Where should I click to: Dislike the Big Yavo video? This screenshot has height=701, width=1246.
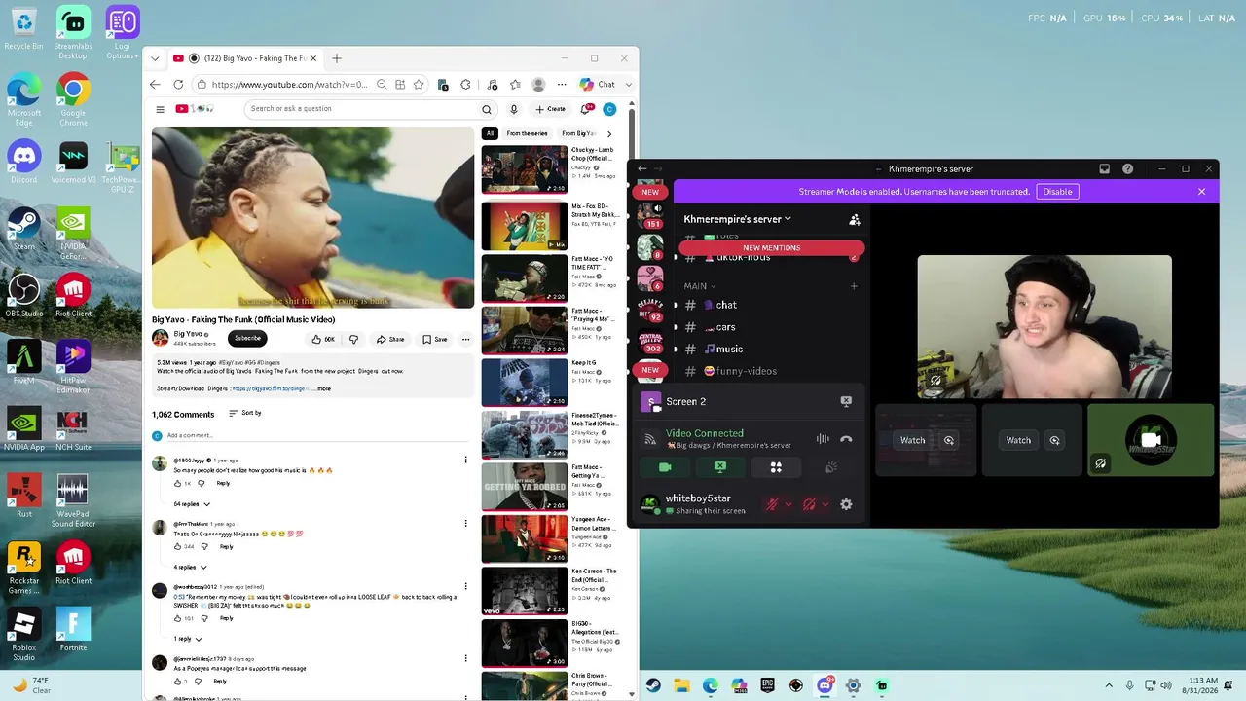353,339
